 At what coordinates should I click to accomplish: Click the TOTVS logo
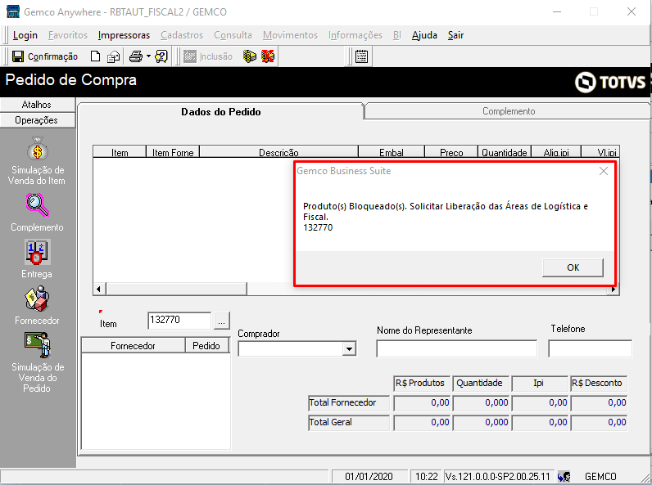(610, 82)
